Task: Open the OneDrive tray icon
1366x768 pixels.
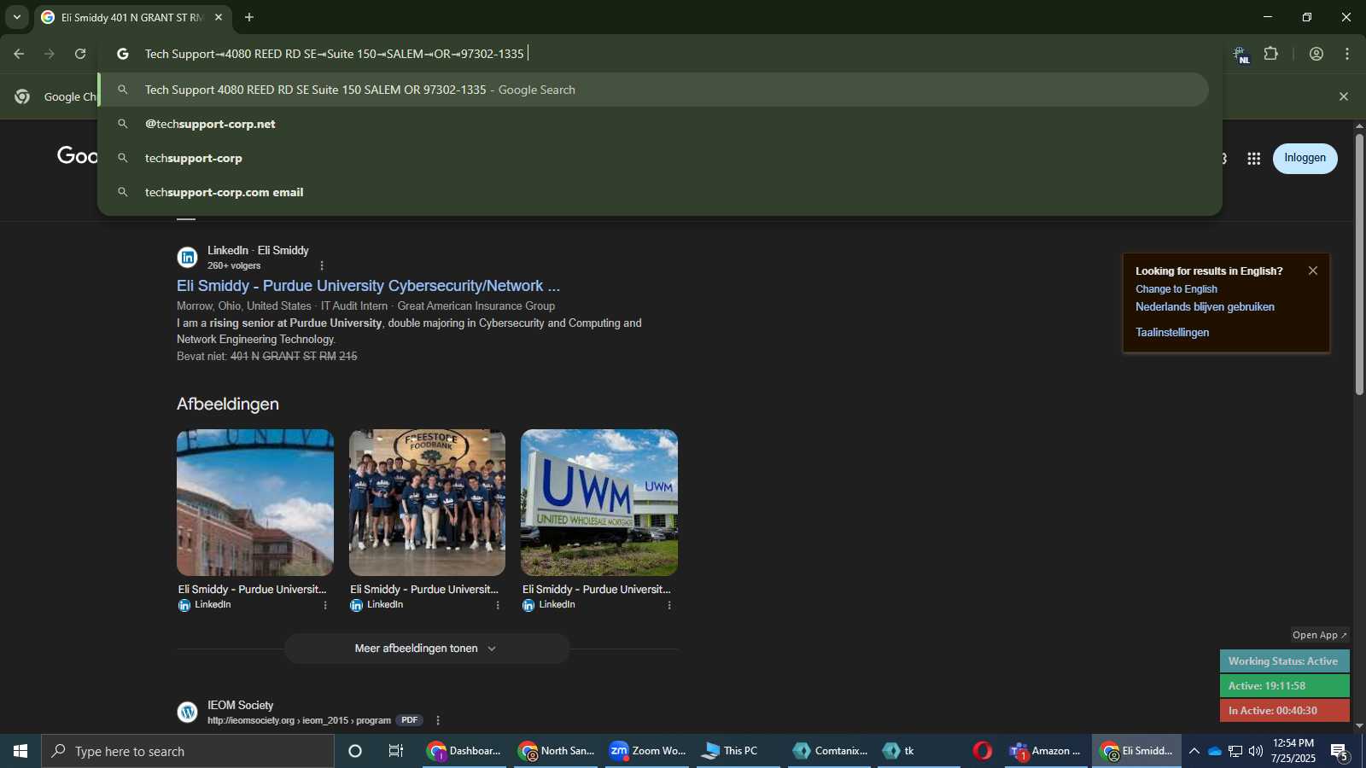Action: tap(1214, 751)
